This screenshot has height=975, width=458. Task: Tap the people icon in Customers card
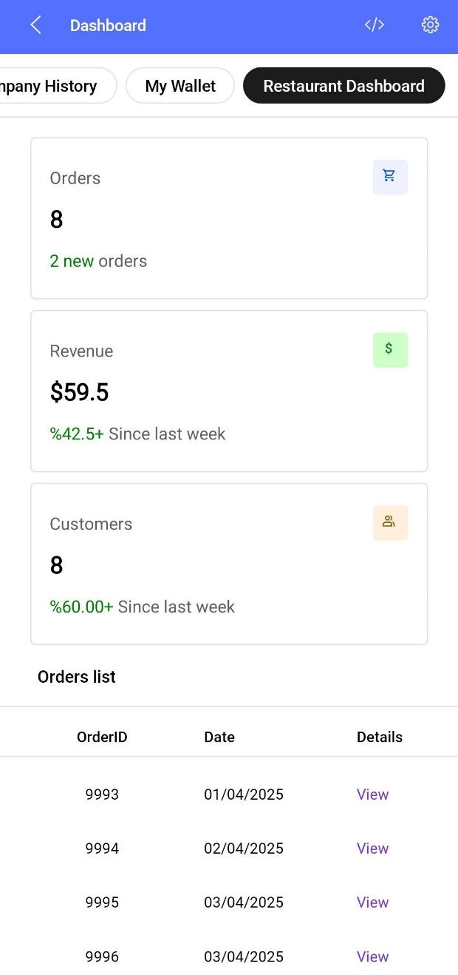(390, 522)
